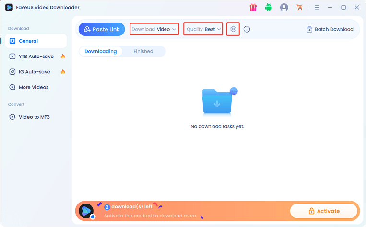Click the empty download folder illustration

pos(220,102)
